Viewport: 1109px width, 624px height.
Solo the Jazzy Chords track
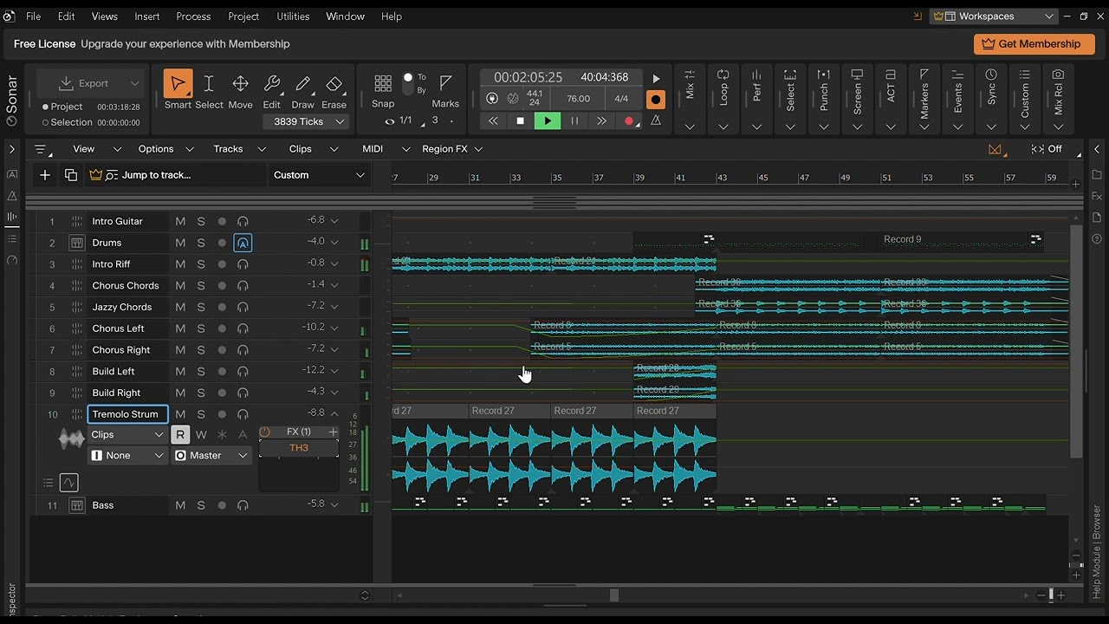(201, 307)
